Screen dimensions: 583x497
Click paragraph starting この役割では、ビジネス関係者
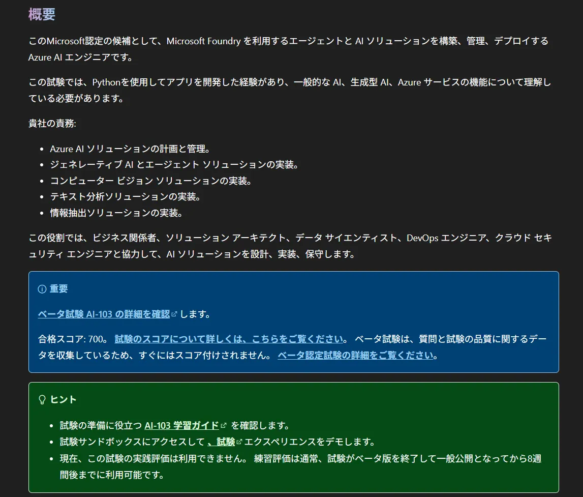click(290, 246)
